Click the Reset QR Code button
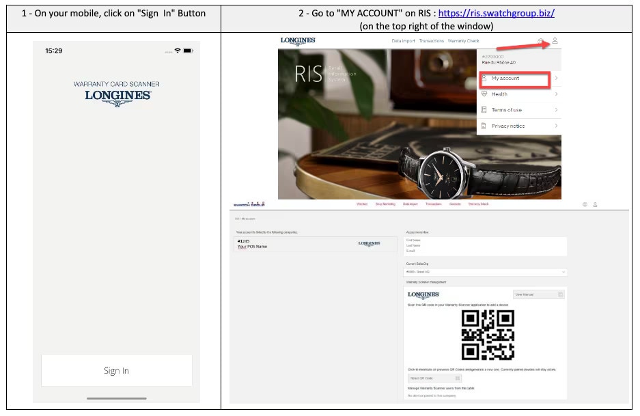 pos(434,378)
